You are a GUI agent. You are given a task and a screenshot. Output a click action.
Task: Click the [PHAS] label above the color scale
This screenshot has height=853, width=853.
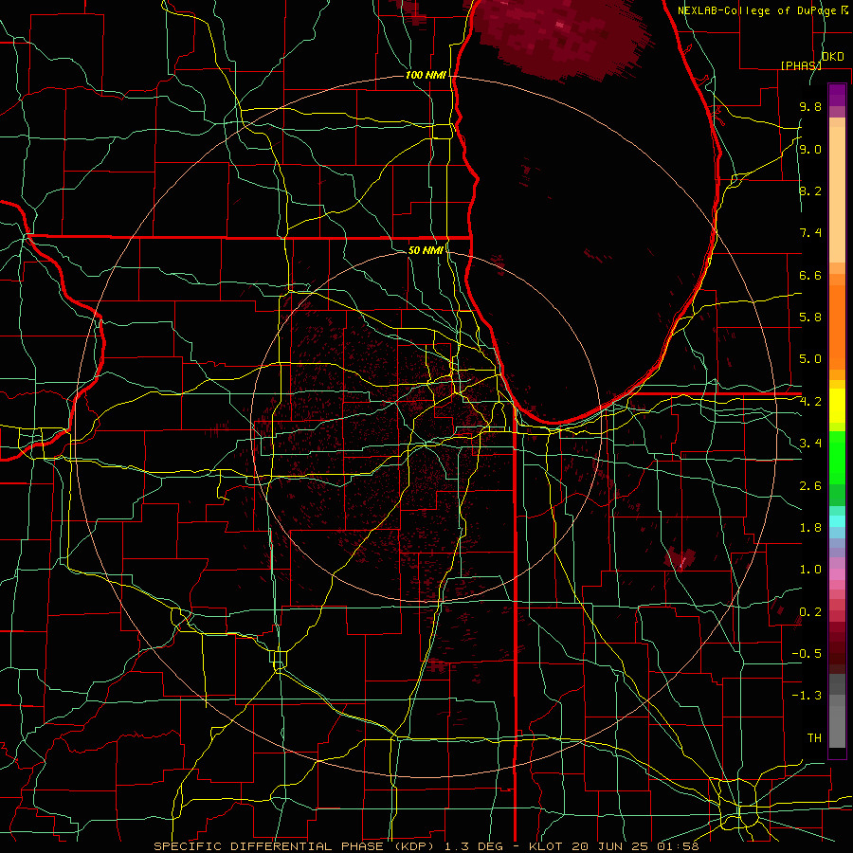[x=801, y=65]
